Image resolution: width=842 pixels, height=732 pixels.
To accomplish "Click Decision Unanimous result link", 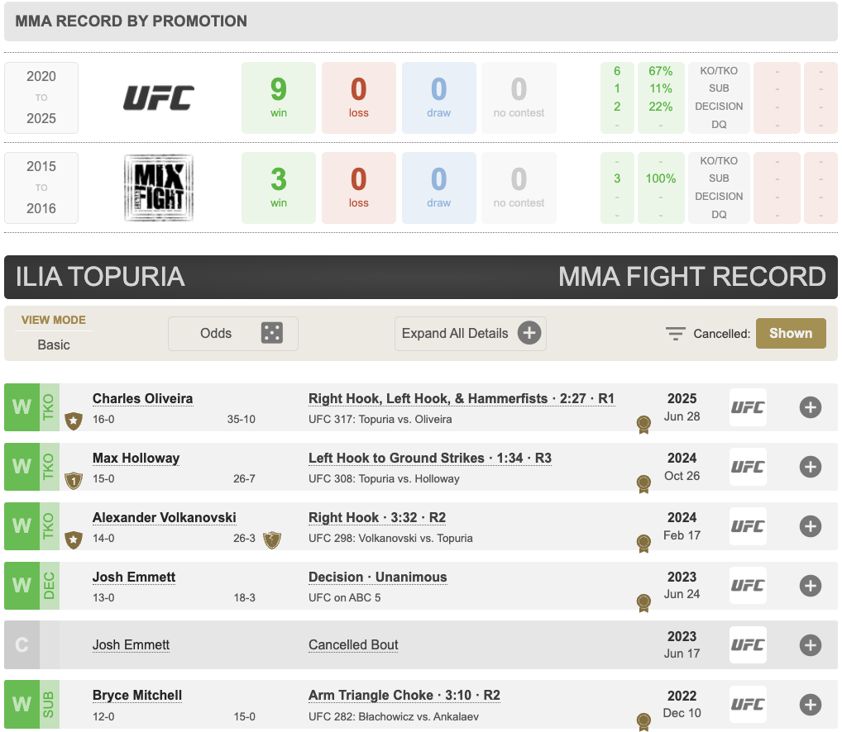I will 377,577.
